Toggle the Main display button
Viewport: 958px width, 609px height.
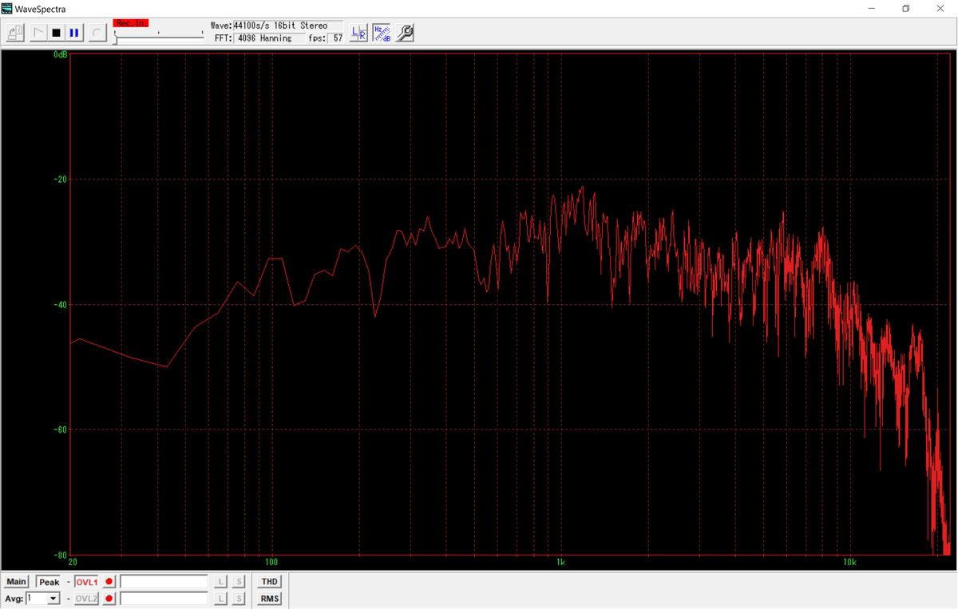click(x=17, y=582)
